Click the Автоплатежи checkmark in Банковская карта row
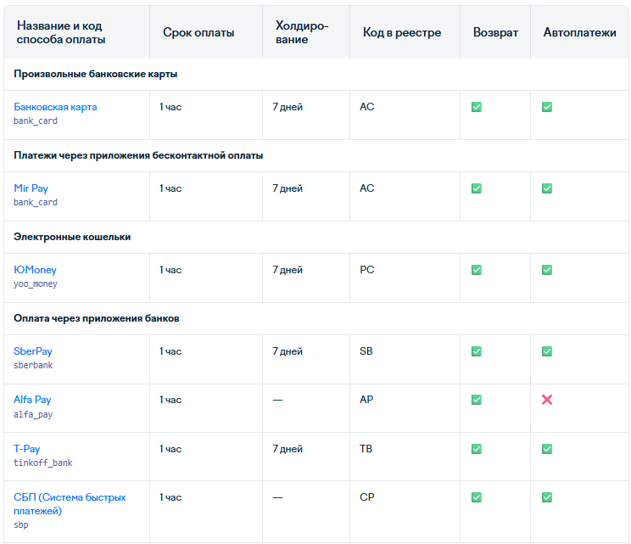631x544 pixels. pos(547,107)
